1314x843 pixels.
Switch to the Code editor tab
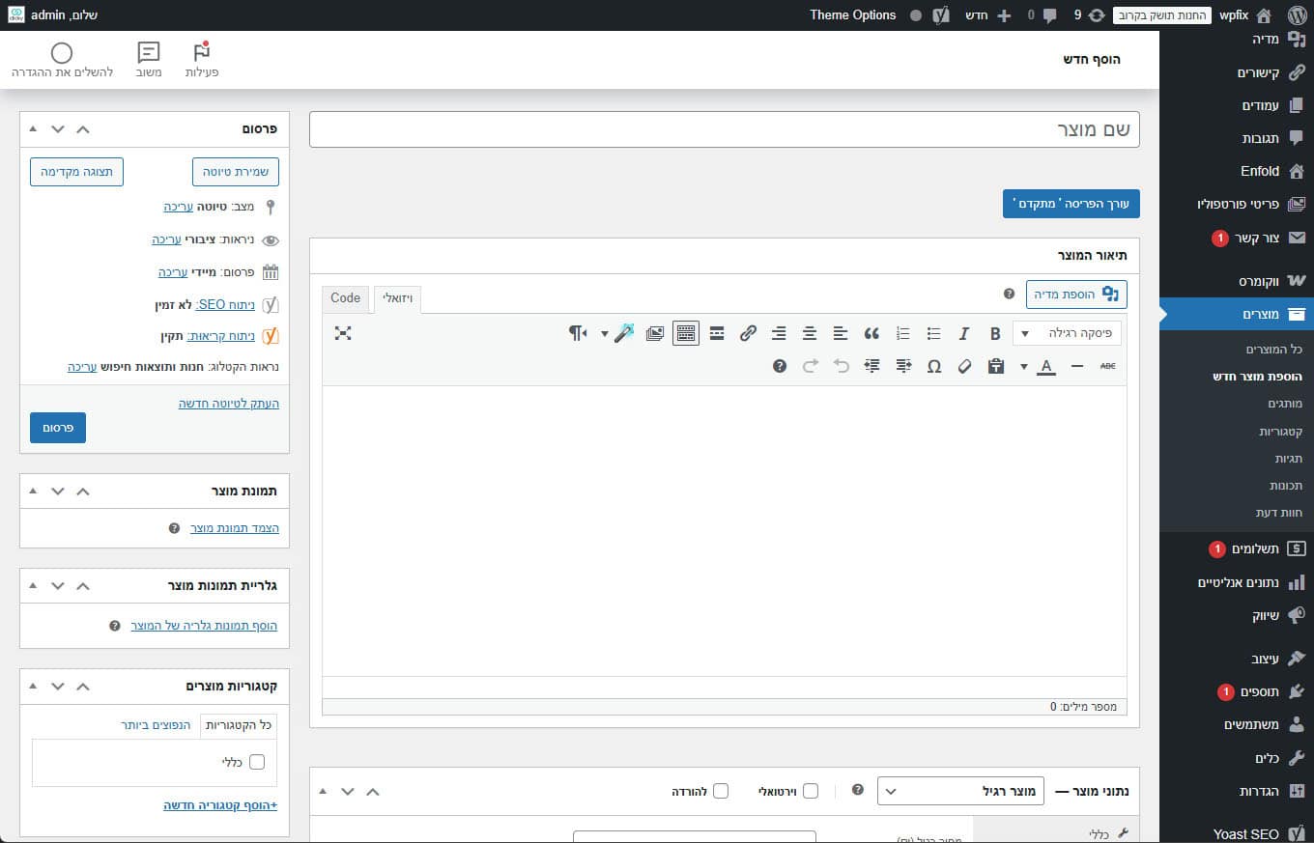(x=345, y=298)
